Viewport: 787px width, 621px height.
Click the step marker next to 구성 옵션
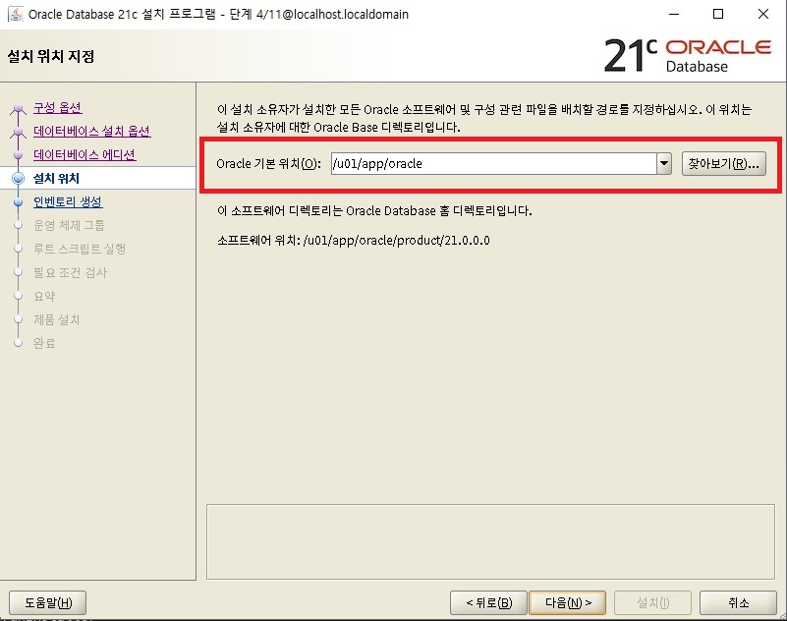[18, 107]
